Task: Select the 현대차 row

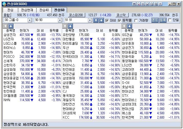Action: tap(32, 52)
